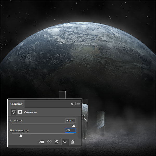Toggle adjustment layer visibility eye
This screenshot has width=156, height=156.
(x=65, y=142)
